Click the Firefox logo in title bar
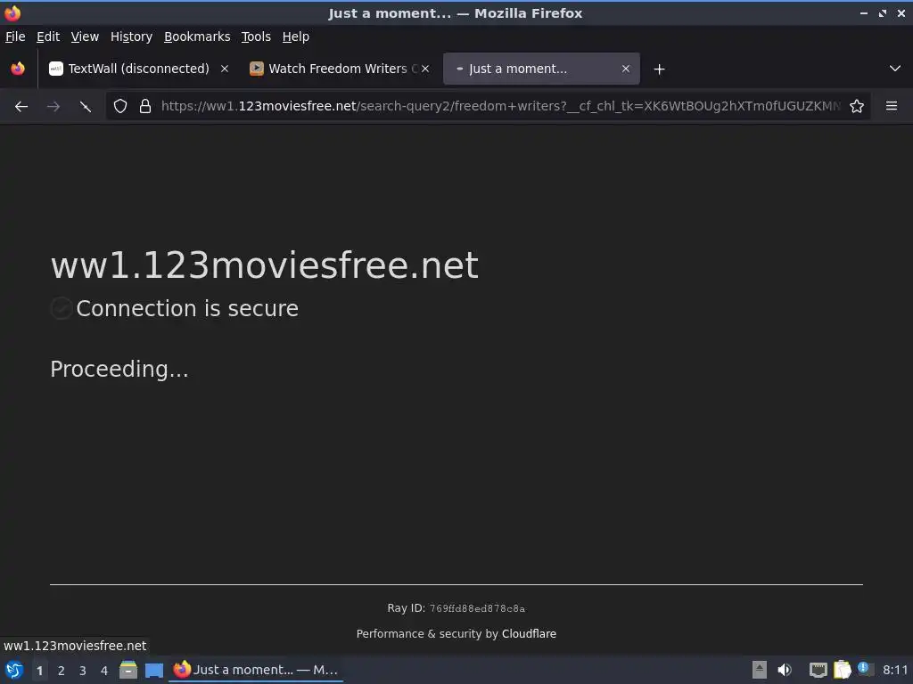Viewport: 913px width, 684px height. click(12, 12)
